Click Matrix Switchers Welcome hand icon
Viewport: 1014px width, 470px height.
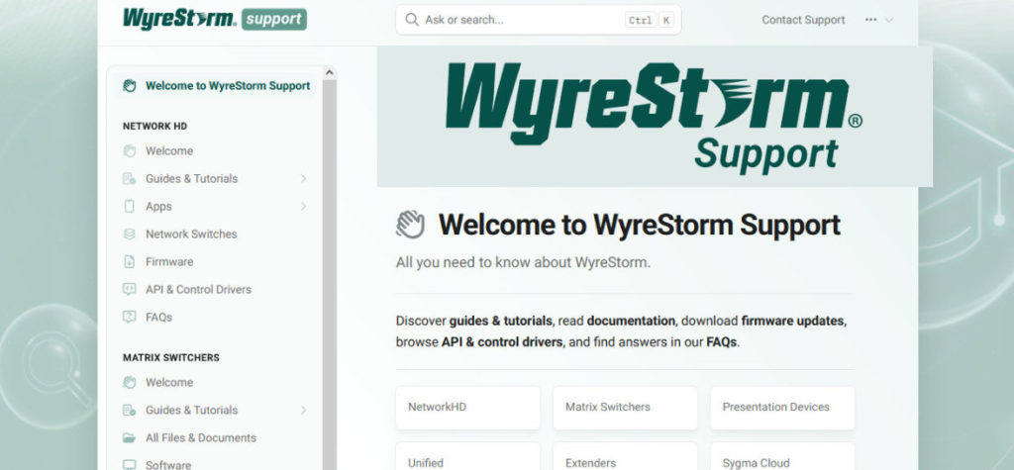(130, 383)
